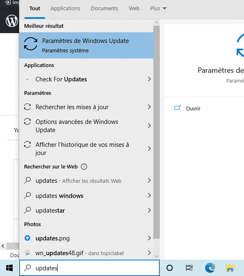Click the Afficher l'historique sync icon

point(27,144)
